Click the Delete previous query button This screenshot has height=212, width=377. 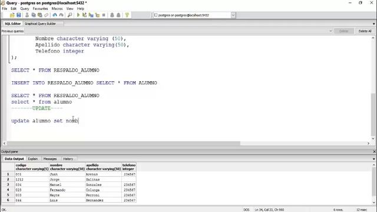[x=343, y=31]
